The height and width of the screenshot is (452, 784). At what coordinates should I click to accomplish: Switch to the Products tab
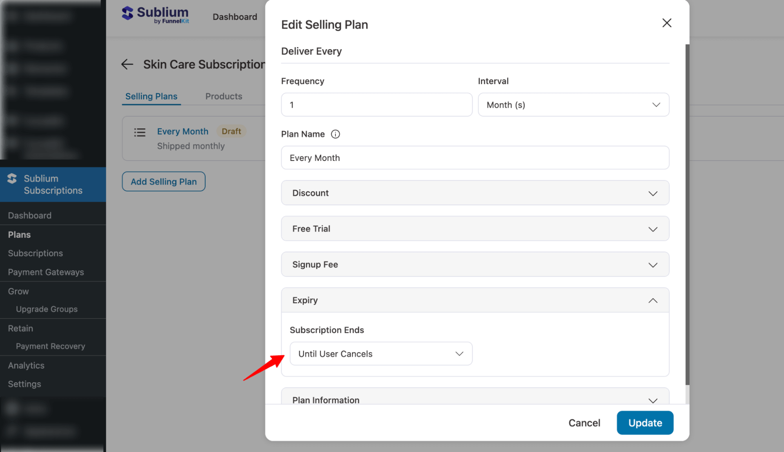coord(223,96)
